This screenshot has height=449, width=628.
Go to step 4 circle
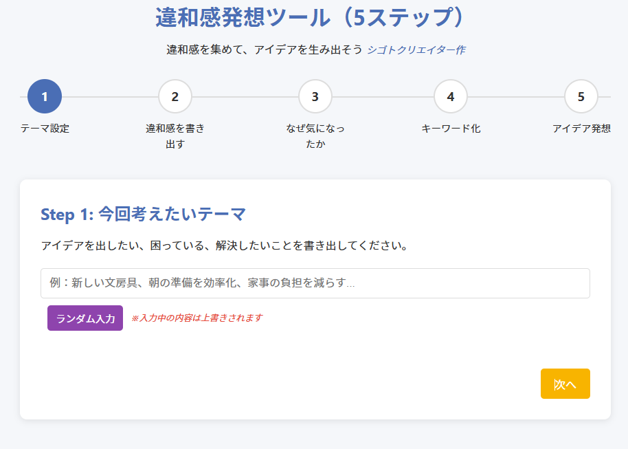[x=451, y=96]
